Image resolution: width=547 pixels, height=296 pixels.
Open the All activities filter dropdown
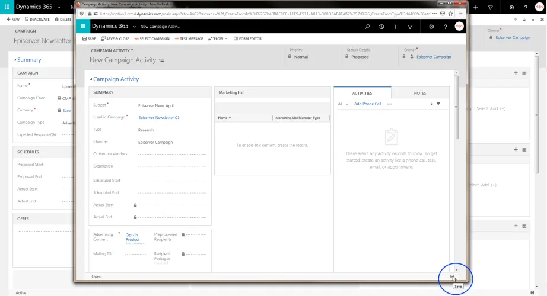342,104
